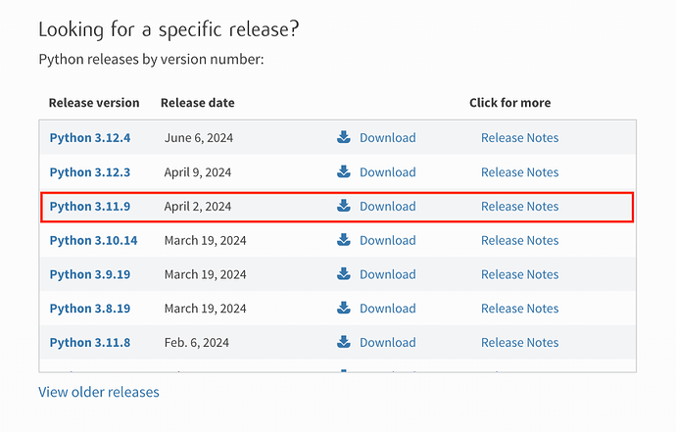The width and height of the screenshot is (676, 432).
Task: Click the Feb. 6, 2024 release date
Action: click(197, 343)
